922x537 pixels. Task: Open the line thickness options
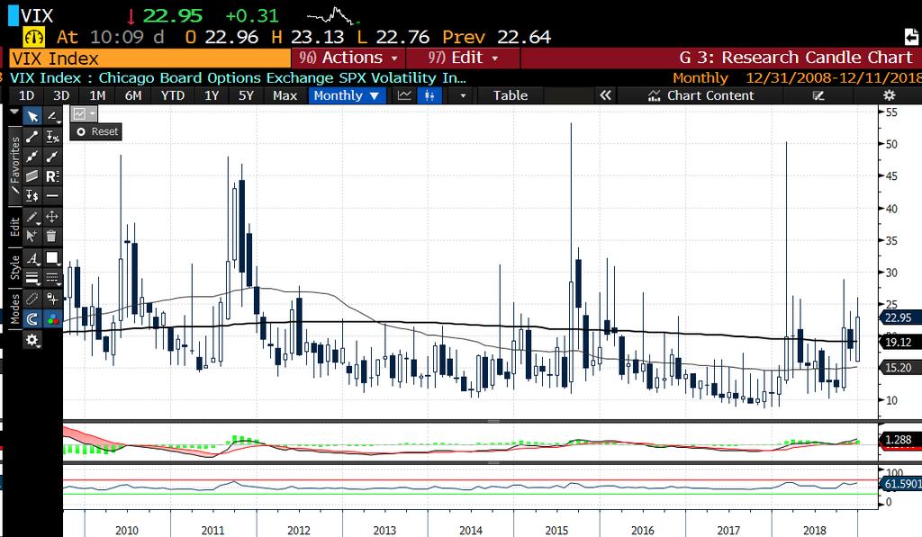[32, 277]
